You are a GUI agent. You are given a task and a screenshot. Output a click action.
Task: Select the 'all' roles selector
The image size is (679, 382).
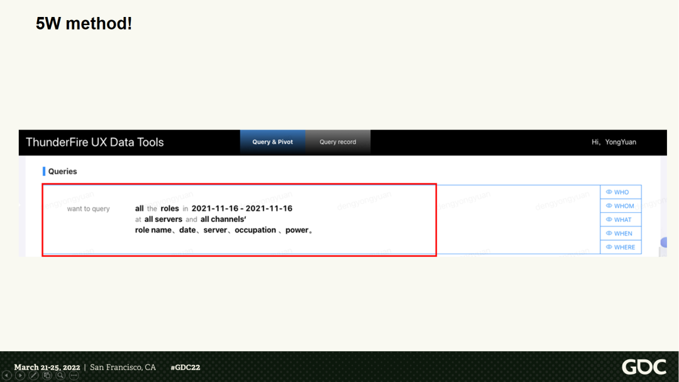point(139,209)
